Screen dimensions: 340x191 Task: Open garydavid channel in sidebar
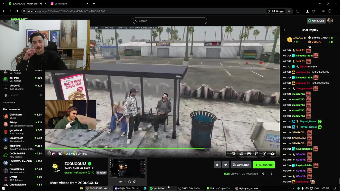[23, 132]
